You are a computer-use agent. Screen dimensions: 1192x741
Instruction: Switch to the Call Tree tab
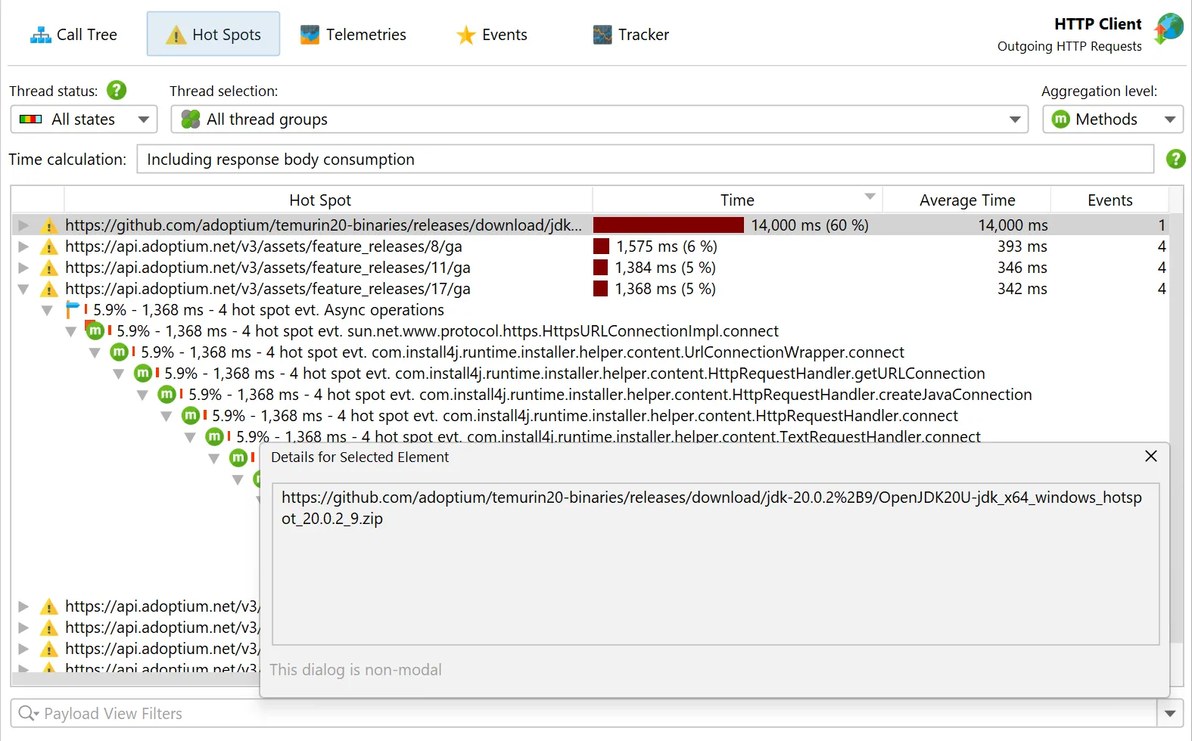pos(74,35)
